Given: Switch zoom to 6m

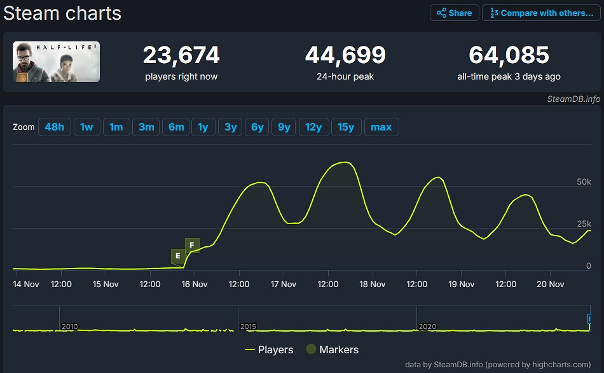Looking at the screenshot, I should (176, 127).
